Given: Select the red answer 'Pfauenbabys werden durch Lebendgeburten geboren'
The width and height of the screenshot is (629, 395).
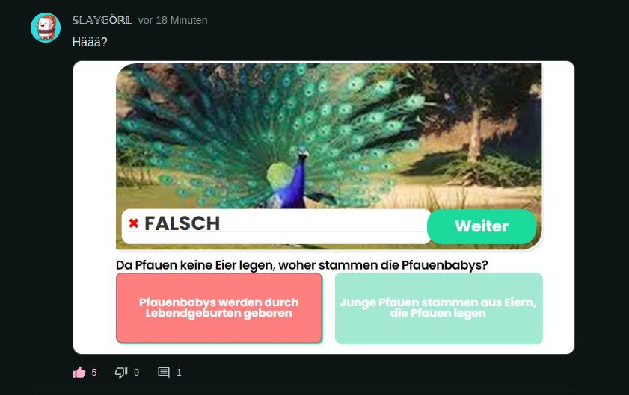Looking at the screenshot, I should [x=219, y=308].
